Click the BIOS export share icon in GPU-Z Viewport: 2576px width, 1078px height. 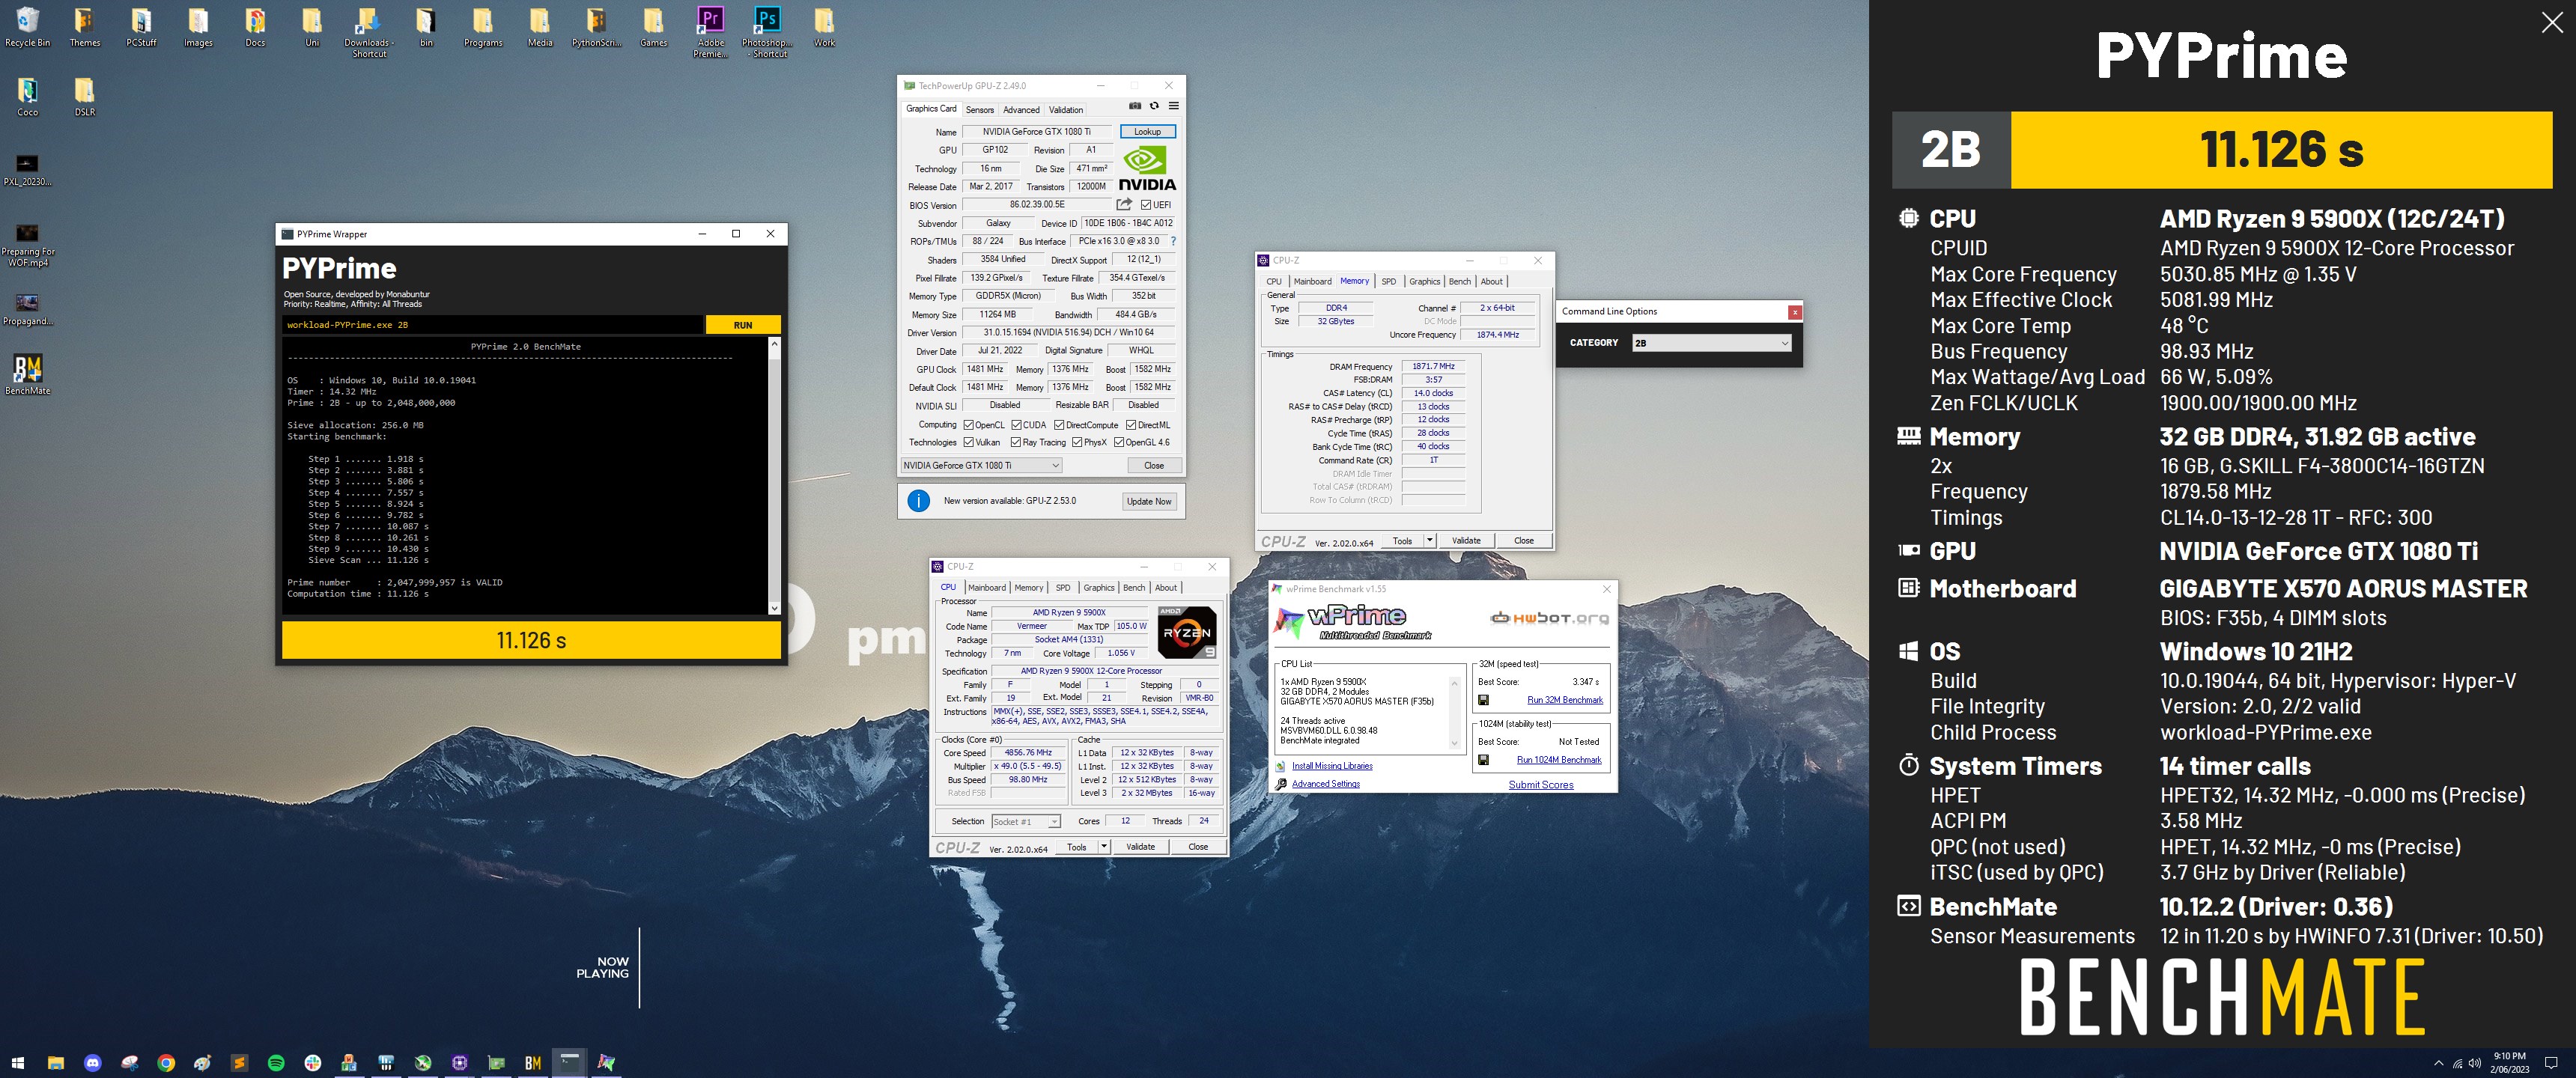1124,205
